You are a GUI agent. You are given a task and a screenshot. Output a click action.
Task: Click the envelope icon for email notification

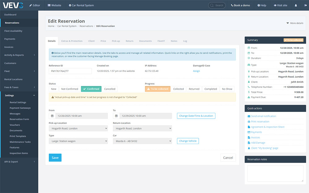249,116
